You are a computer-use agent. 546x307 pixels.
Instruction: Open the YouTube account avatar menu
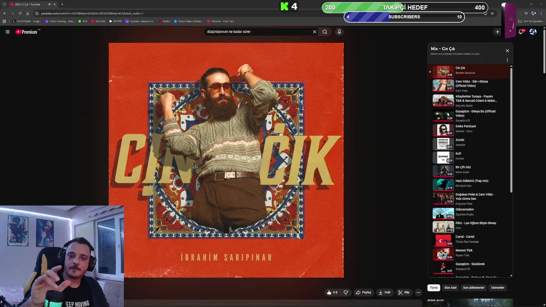click(533, 32)
